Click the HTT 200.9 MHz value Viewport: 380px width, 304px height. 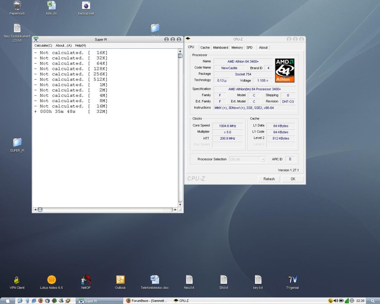227,138
